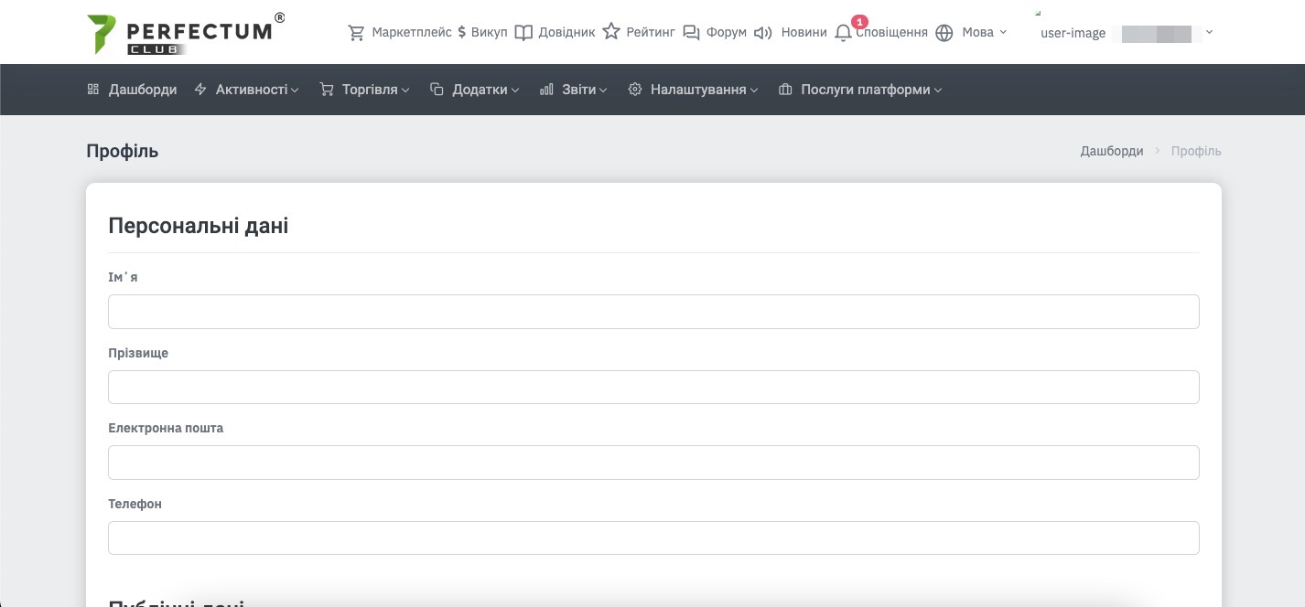The width and height of the screenshot is (1305, 607).
Task: Click the Рейтинг star icon
Action: [x=611, y=33]
